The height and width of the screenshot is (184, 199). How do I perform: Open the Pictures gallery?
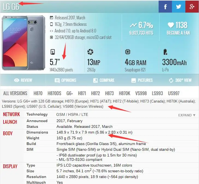pos(142,80)
